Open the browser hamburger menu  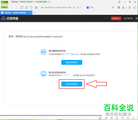pyautogui.click(x=134, y=7)
